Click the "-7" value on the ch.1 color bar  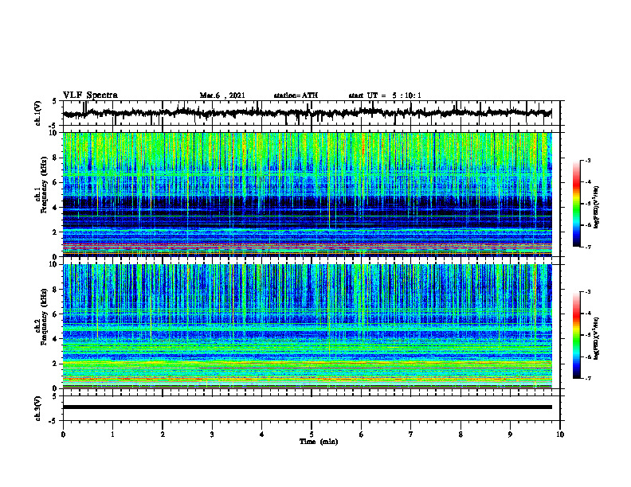588,247
